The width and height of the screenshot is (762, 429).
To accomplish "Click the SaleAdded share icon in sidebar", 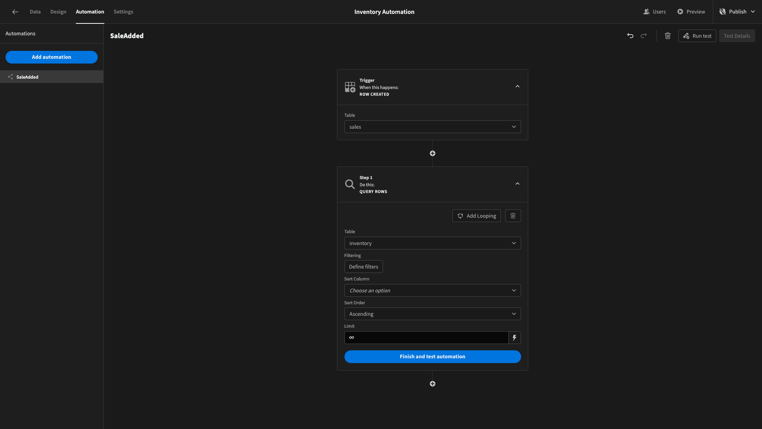I will (x=10, y=77).
